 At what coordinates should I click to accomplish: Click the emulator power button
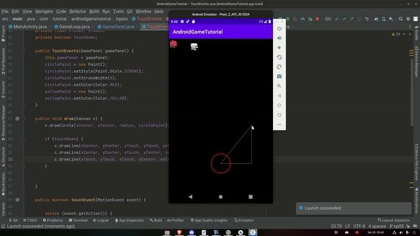pos(279,28)
